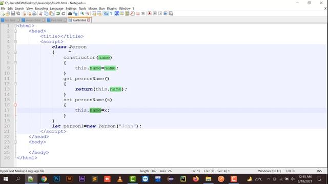Click the Stop Recording macro icon
This screenshot has height=184, width=328.
point(155,14)
